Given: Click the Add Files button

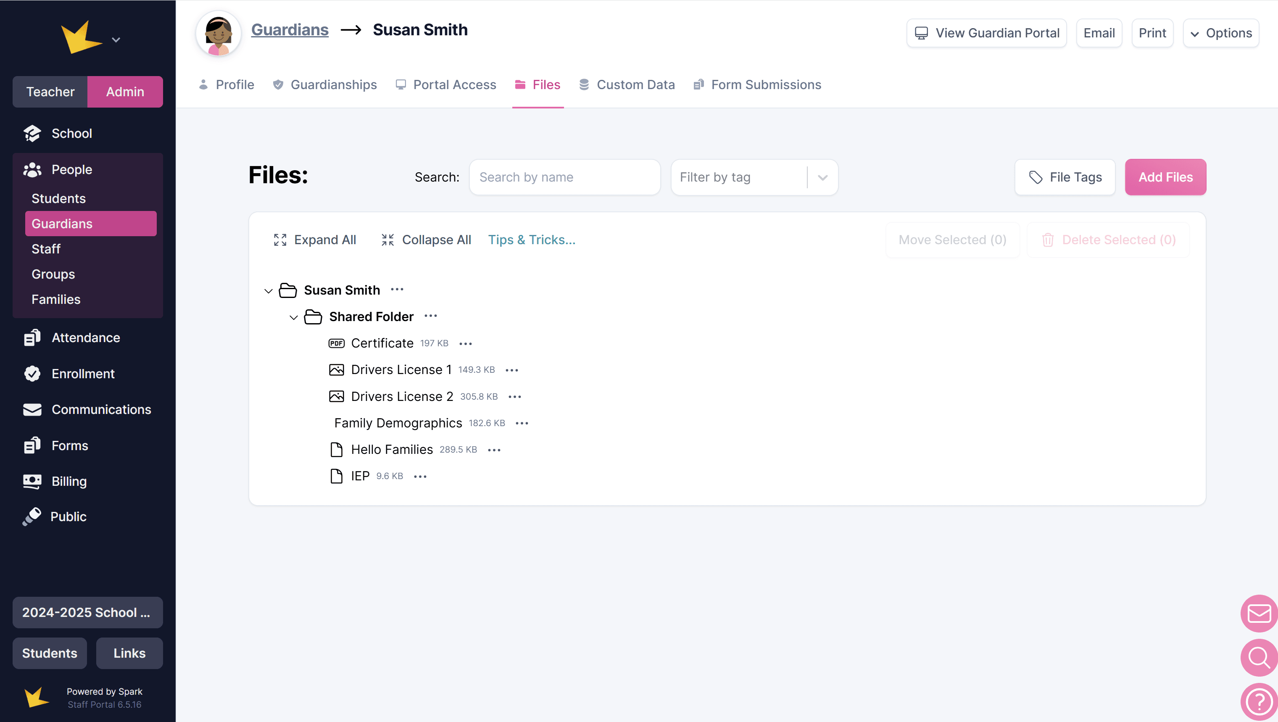Looking at the screenshot, I should tap(1165, 177).
